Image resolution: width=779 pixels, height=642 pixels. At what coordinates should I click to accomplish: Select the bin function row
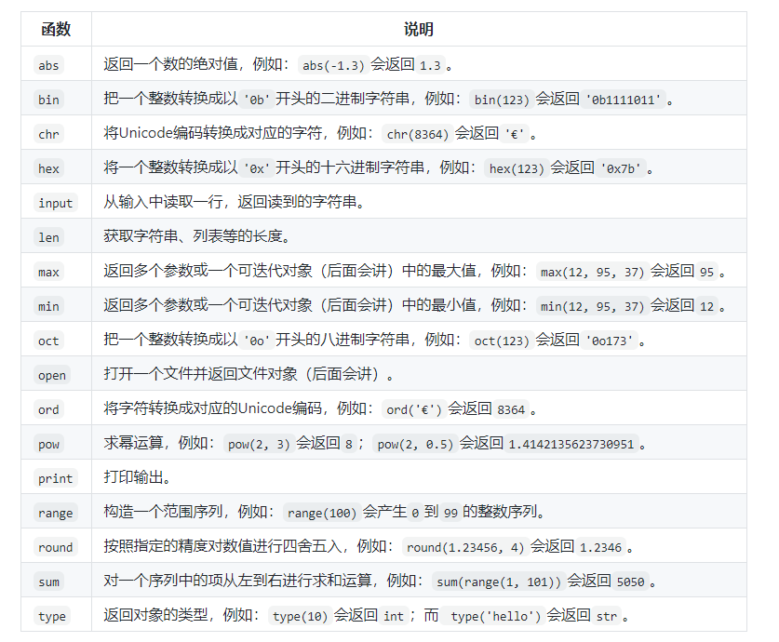[50, 99]
